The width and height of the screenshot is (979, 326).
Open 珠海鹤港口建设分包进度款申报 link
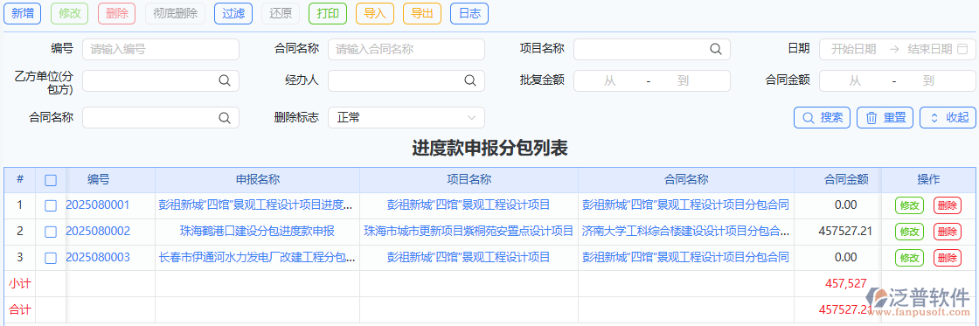[x=257, y=231]
